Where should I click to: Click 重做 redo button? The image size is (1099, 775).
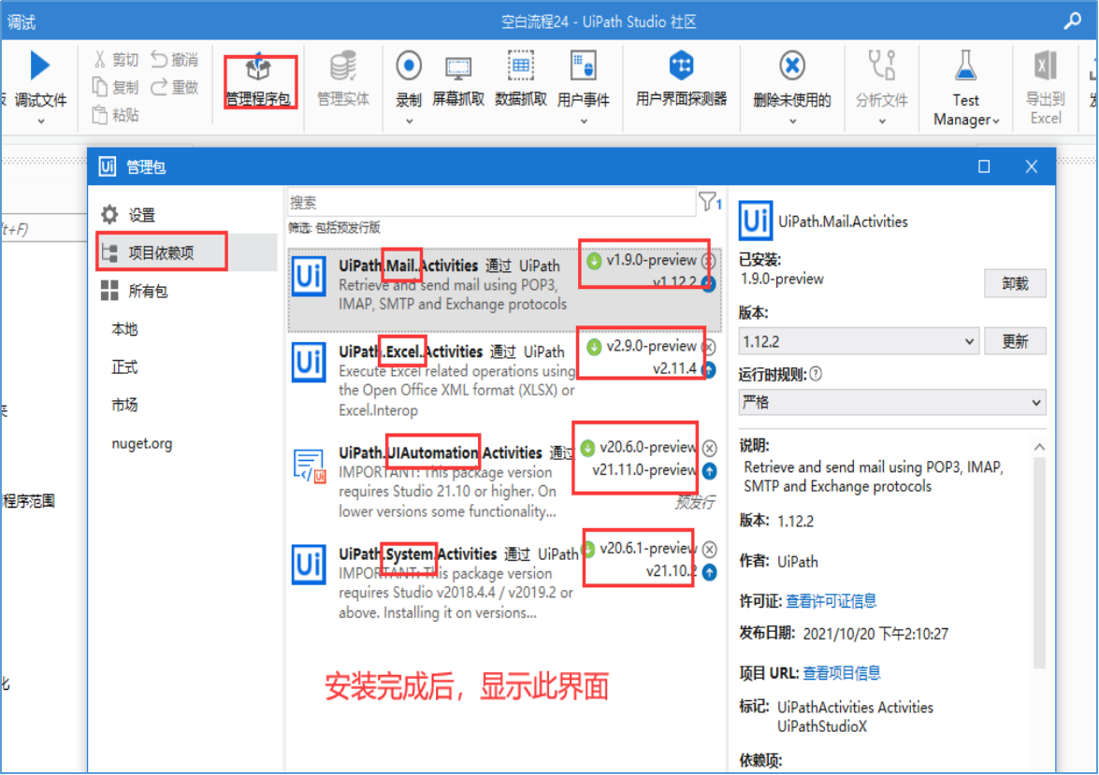pyautogui.click(x=175, y=87)
